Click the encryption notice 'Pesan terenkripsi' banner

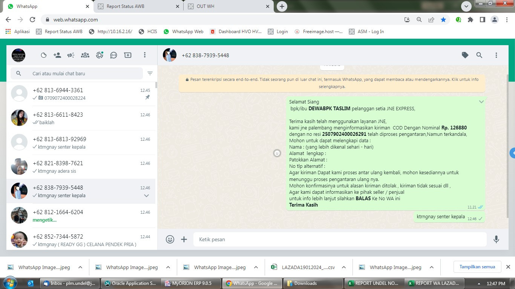click(332, 83)
